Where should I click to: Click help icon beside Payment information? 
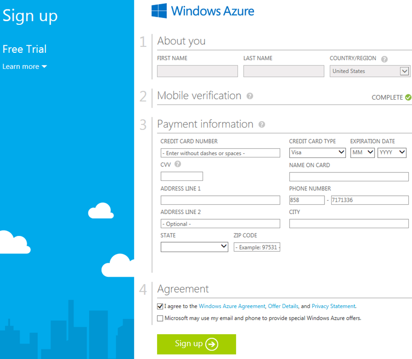pyautogui.click(x=261, y=124)
